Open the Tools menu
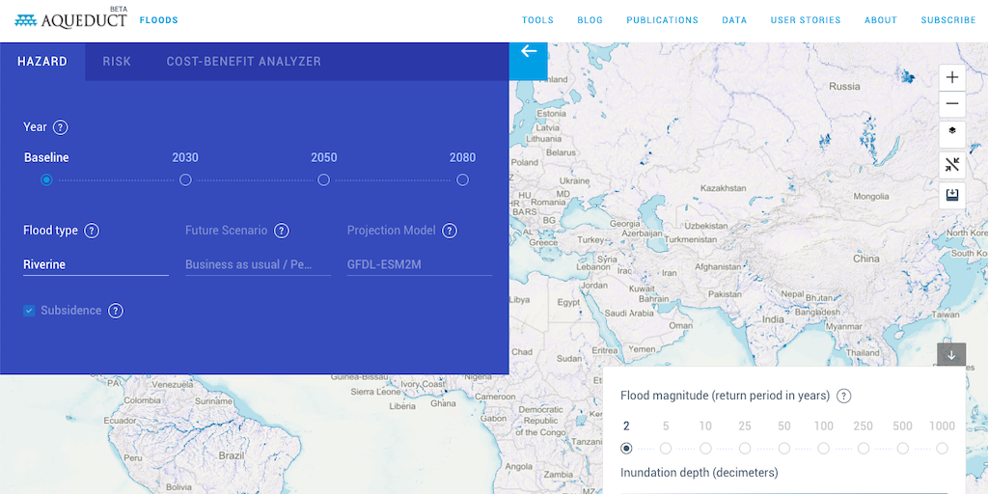 pos(537,20)
